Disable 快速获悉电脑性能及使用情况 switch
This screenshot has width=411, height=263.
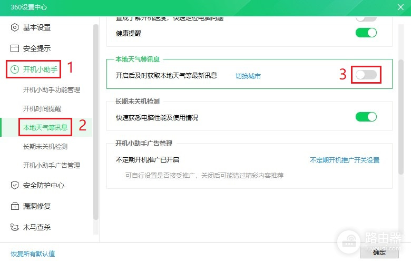(x=366, y=117)
